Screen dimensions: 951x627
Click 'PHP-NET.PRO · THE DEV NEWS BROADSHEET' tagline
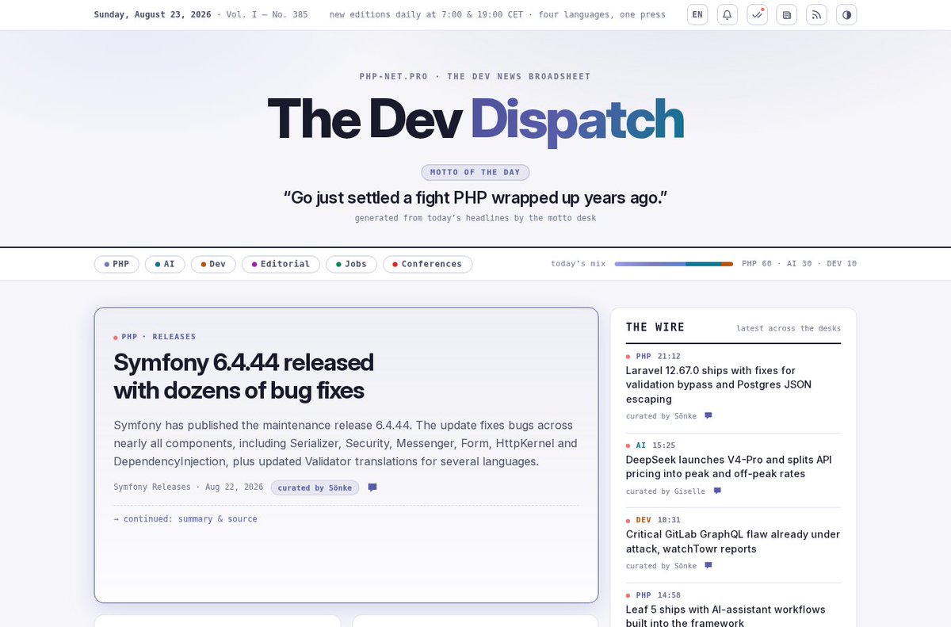click(475, 77)
